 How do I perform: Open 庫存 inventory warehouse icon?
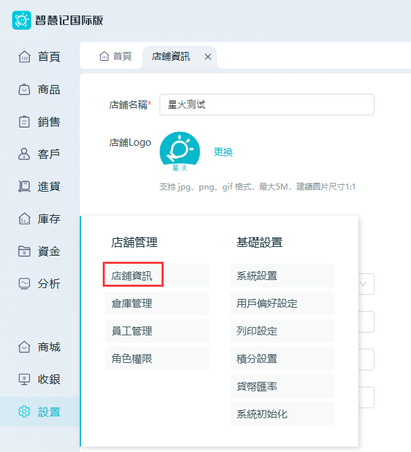[x=25, y=219]
